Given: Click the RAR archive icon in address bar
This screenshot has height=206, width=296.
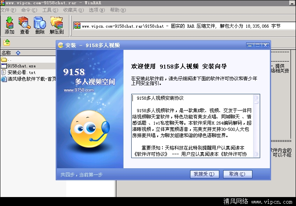Looking at the screenshot, I should [x=77, y=26].
